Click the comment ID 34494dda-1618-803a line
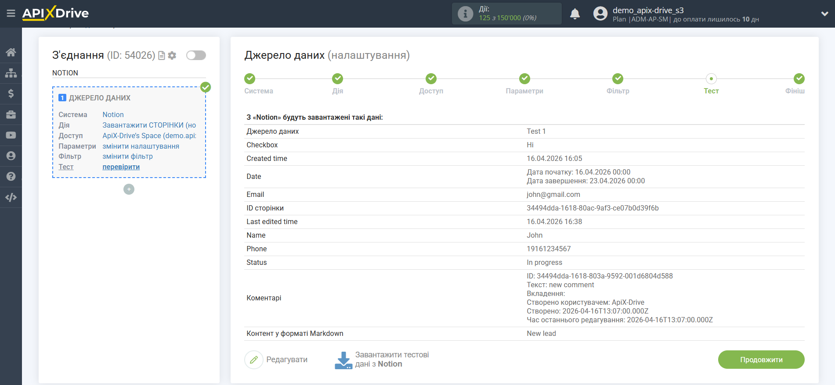 (x=600, y=276)
